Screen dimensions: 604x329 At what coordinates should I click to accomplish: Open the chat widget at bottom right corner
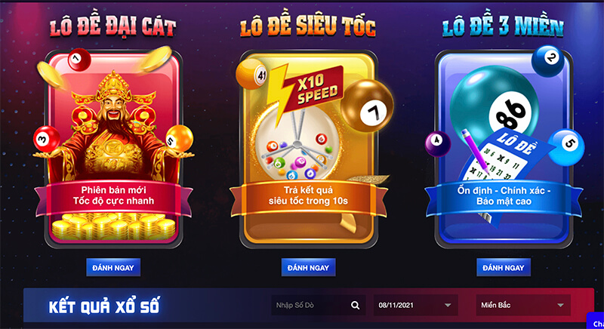point(595,321)
